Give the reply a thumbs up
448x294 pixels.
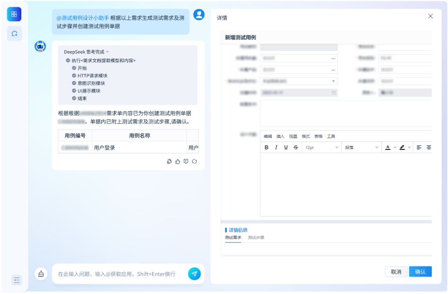[178, 162]
